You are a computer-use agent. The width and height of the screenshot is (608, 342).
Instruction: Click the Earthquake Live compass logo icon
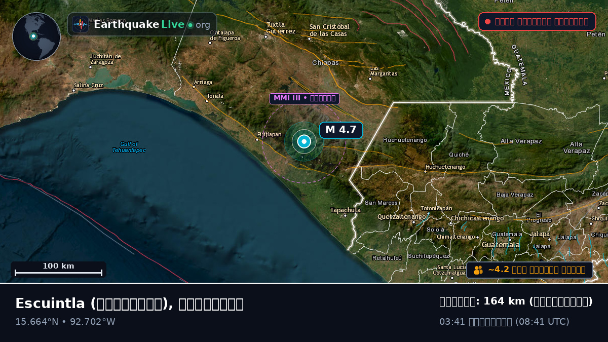pos(80,24)
